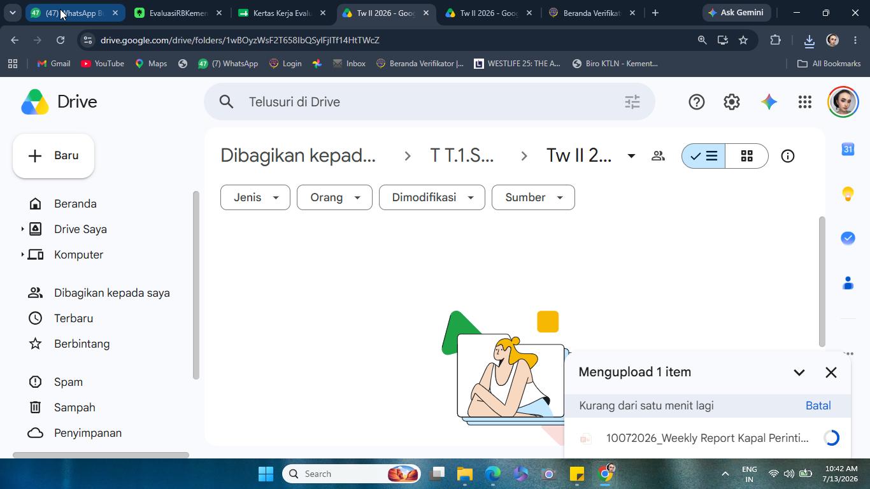The width and height of the screenshot is (870, 489).
Task: Open folder sharing people icon
Action: click(x=658, y=156)
